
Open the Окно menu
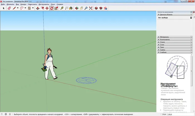point(53,4)
